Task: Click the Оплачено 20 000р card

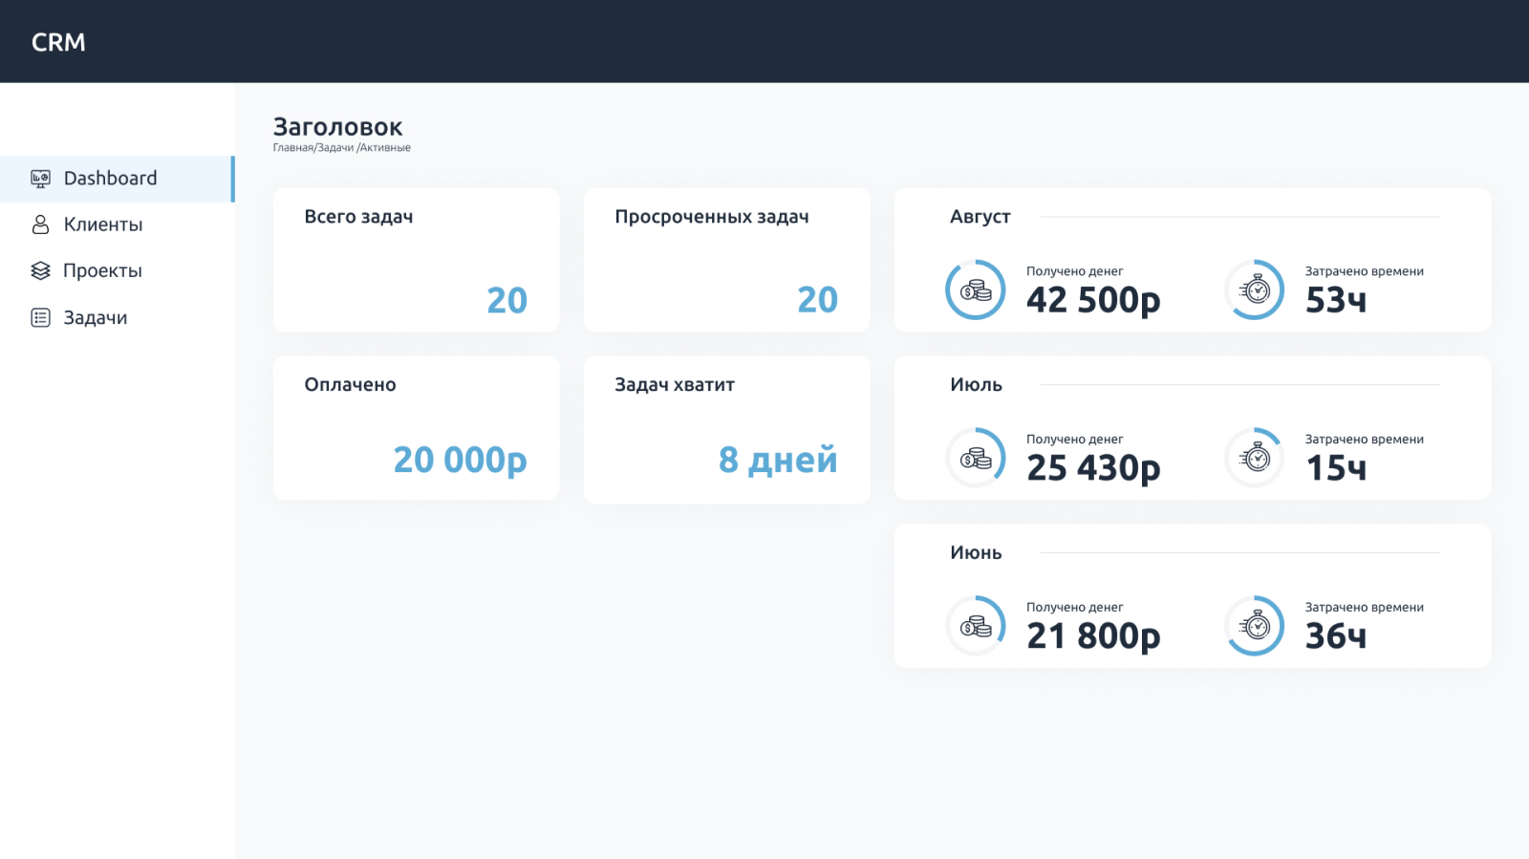Action: coord(416,428)
